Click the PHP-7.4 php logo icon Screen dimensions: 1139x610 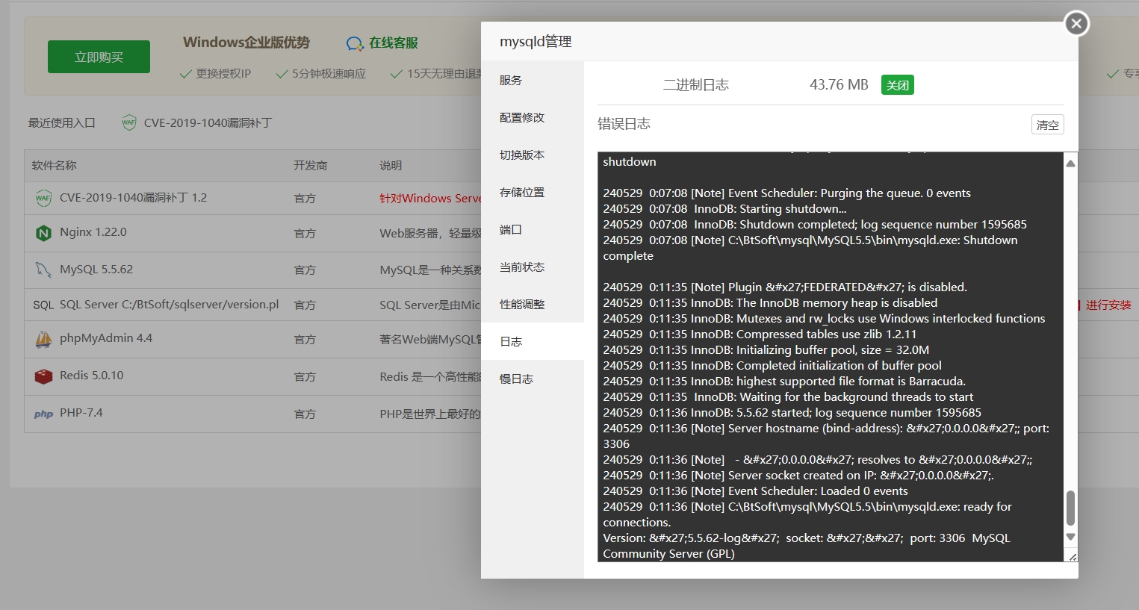click(43, 414)
